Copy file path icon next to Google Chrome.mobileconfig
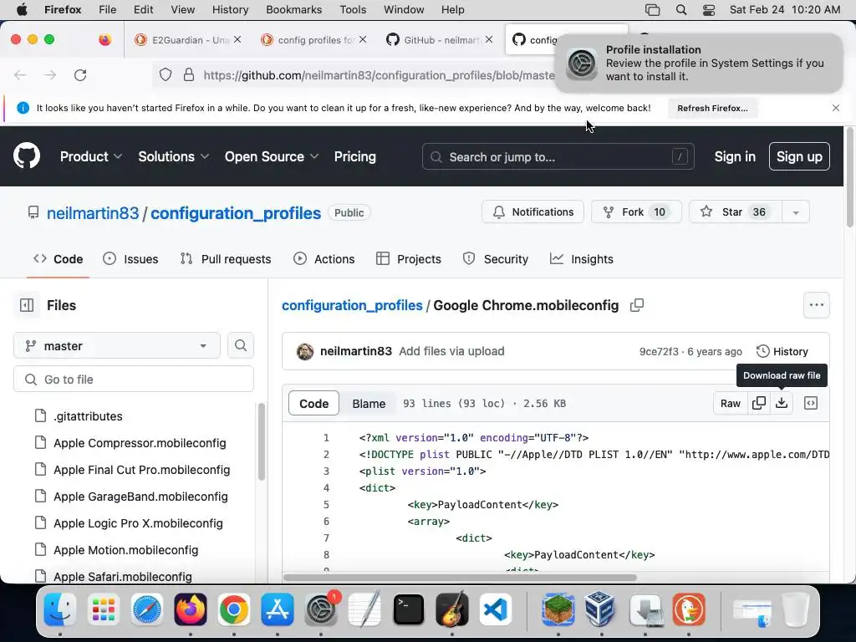This screenshot has width=856, height=642. click(x=637, y=305)
